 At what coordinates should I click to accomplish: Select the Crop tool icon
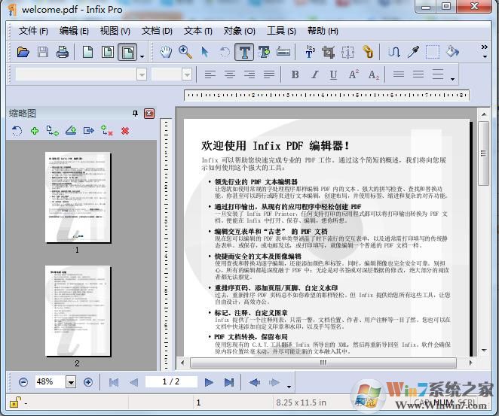tap(328, 52)
